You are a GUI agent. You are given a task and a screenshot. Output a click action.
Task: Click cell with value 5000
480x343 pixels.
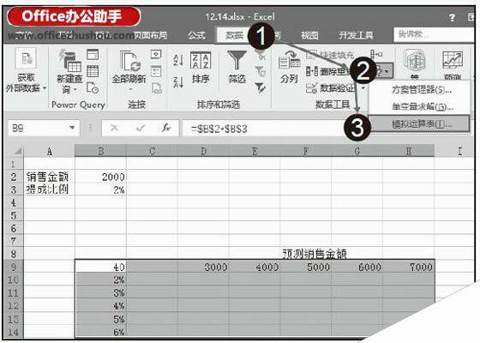306,267
